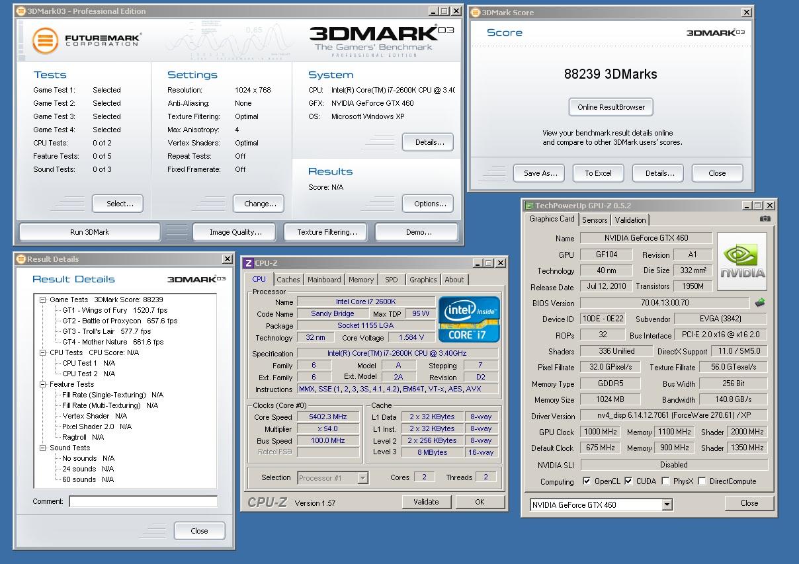Image resolution: width=799 pixels, height=564 pixels.
Task: Minimize the CPU-Z window
Action: pos(478,263)
